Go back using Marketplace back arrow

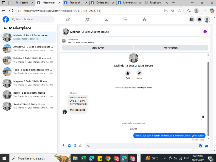point(5,28)
